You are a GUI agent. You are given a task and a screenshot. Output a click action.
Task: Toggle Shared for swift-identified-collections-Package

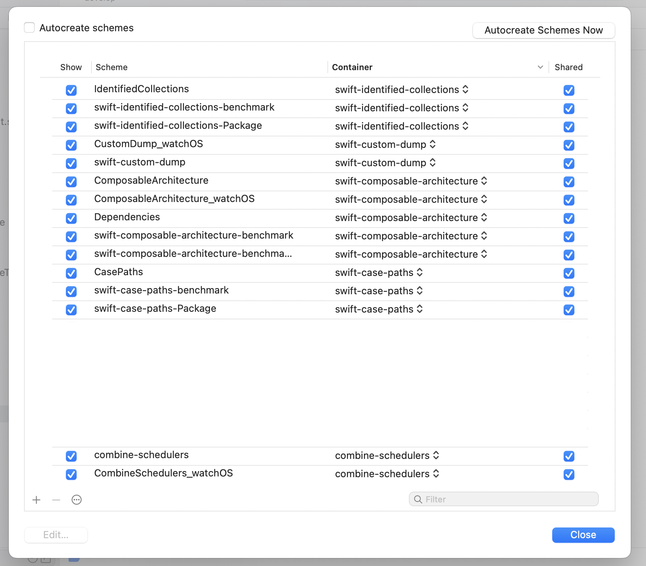569,127
